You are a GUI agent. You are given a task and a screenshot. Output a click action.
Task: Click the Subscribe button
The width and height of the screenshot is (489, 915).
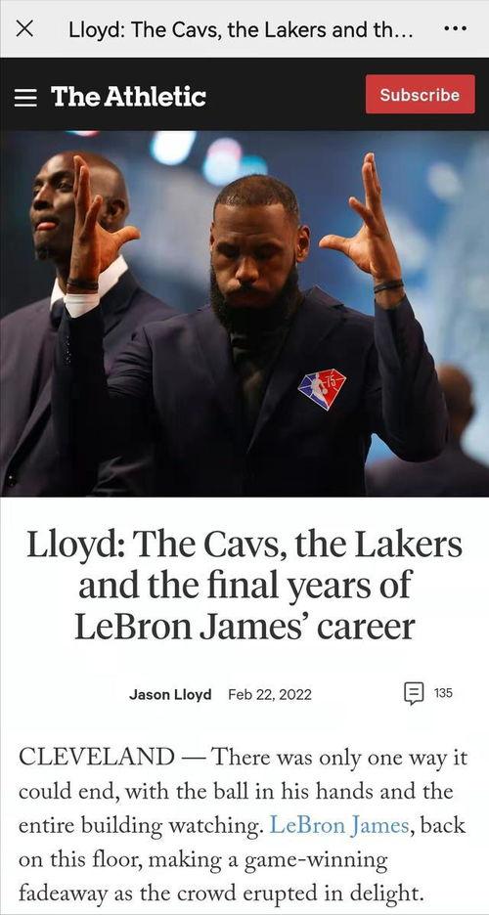pyautogui.click(x=420, y=95)
